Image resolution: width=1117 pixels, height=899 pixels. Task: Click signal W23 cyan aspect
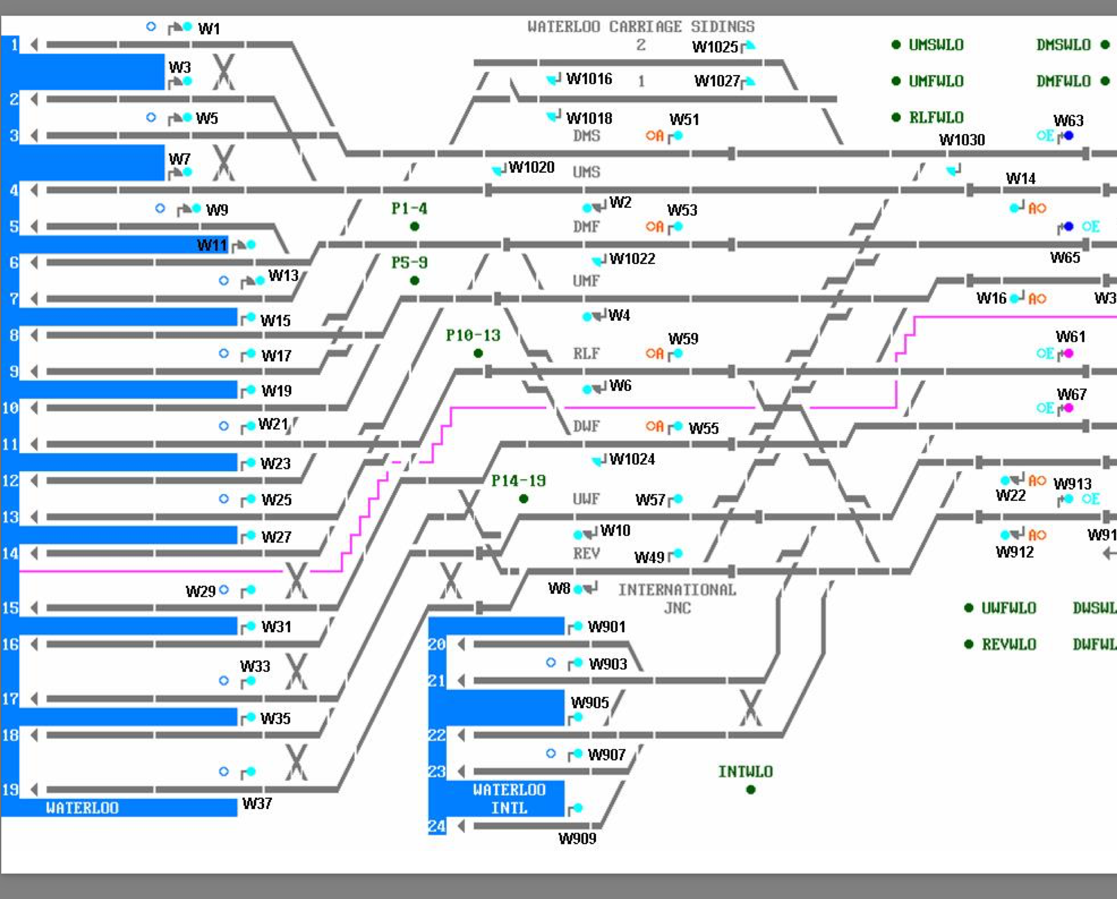click(251, 463)
